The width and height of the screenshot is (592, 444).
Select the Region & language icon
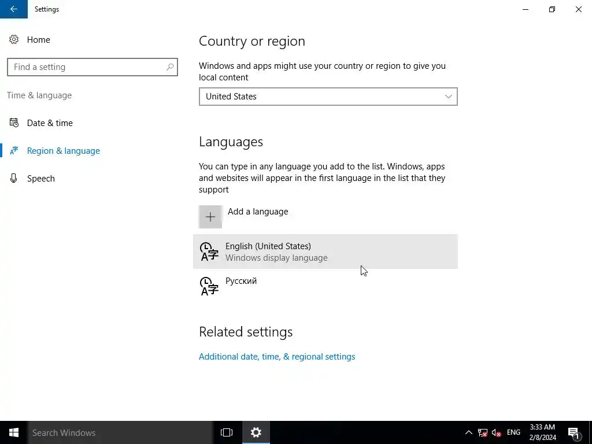click(x=14, y=151)
